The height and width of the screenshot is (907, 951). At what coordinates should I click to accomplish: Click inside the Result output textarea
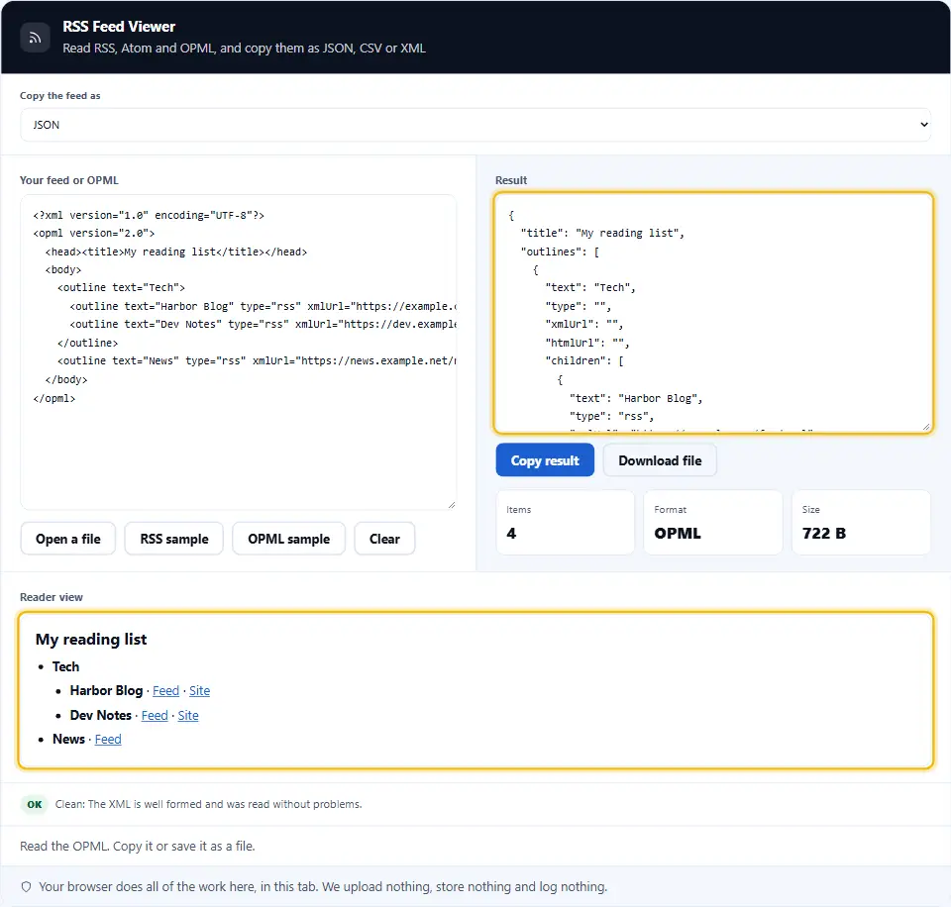tap(712, 312)
